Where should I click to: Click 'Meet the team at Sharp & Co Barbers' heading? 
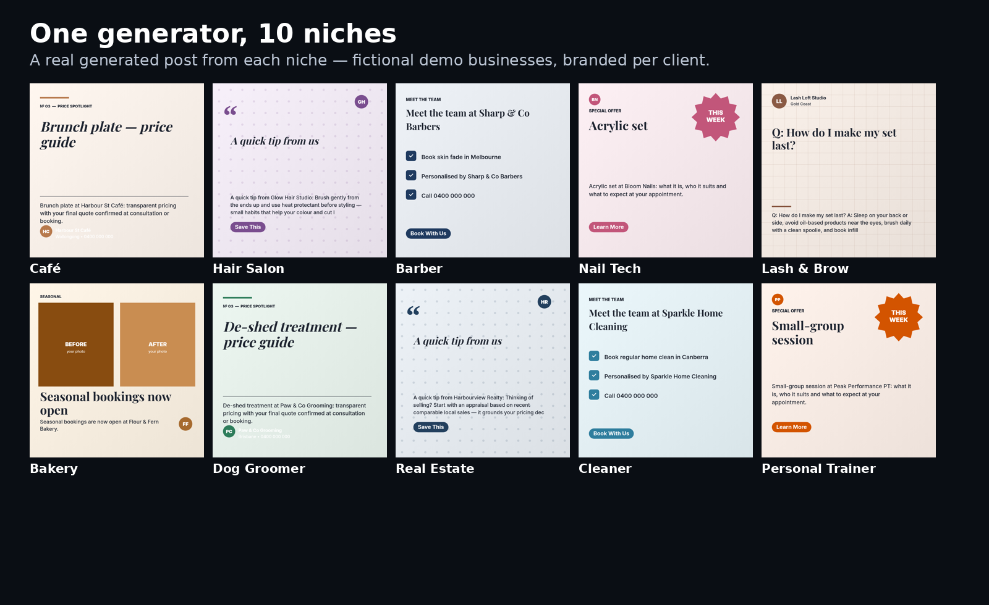[468, 120]
